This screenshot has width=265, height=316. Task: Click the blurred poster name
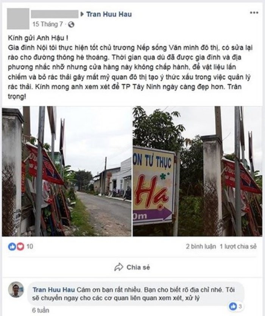[x=55, y=14]
